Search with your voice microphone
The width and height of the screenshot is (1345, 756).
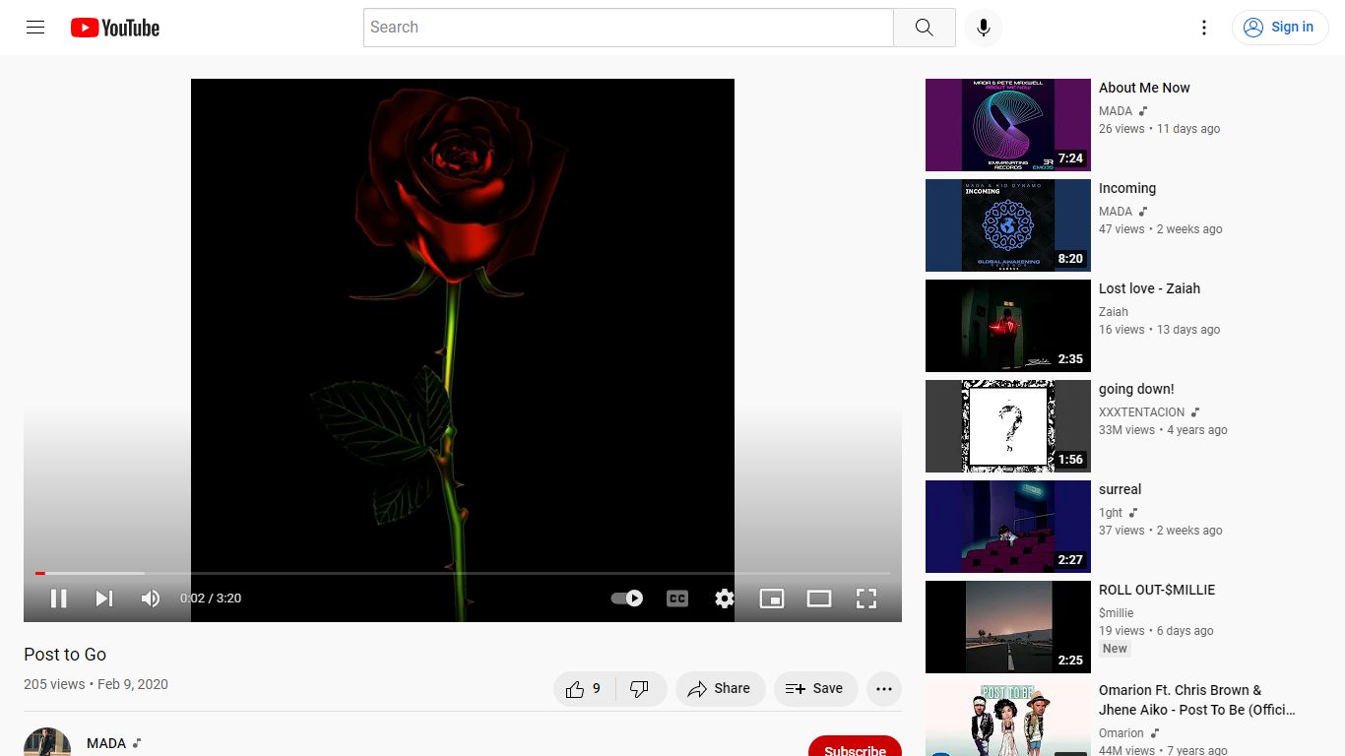[983, 28]
